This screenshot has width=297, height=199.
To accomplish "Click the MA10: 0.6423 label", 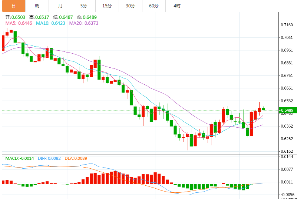I will (x=50, y=23).
